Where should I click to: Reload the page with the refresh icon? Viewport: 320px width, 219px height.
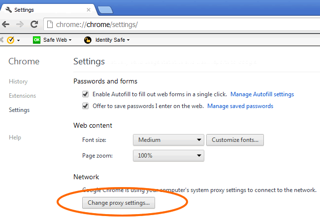(x=34, y=24)
